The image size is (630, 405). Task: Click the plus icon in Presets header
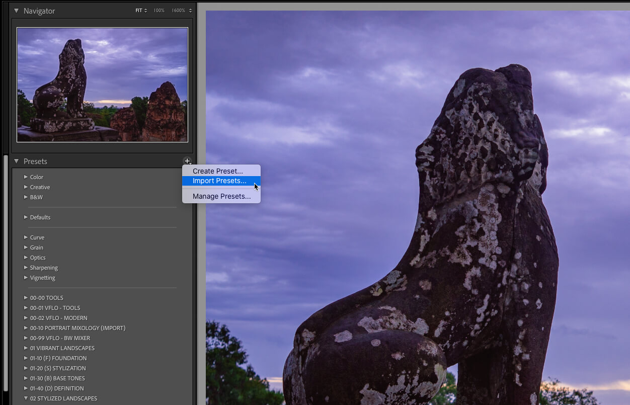click(187, 161)
